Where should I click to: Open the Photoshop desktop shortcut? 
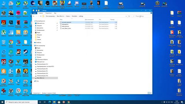click(11, 23)
